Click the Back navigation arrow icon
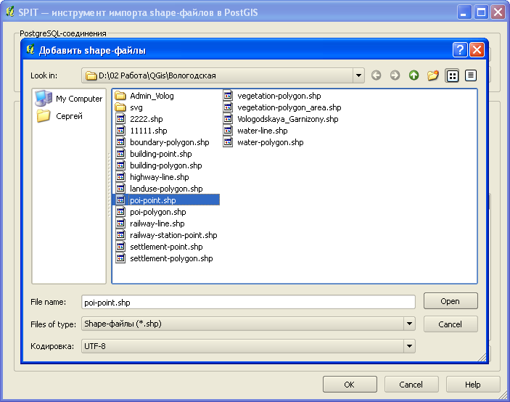Viewport: 510px width, 402px height. pyautogui.click(x=376, y=75)
